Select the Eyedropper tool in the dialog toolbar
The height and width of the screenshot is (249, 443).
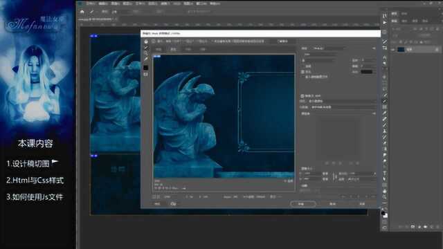pyautogui.click(x=146, y=59)
